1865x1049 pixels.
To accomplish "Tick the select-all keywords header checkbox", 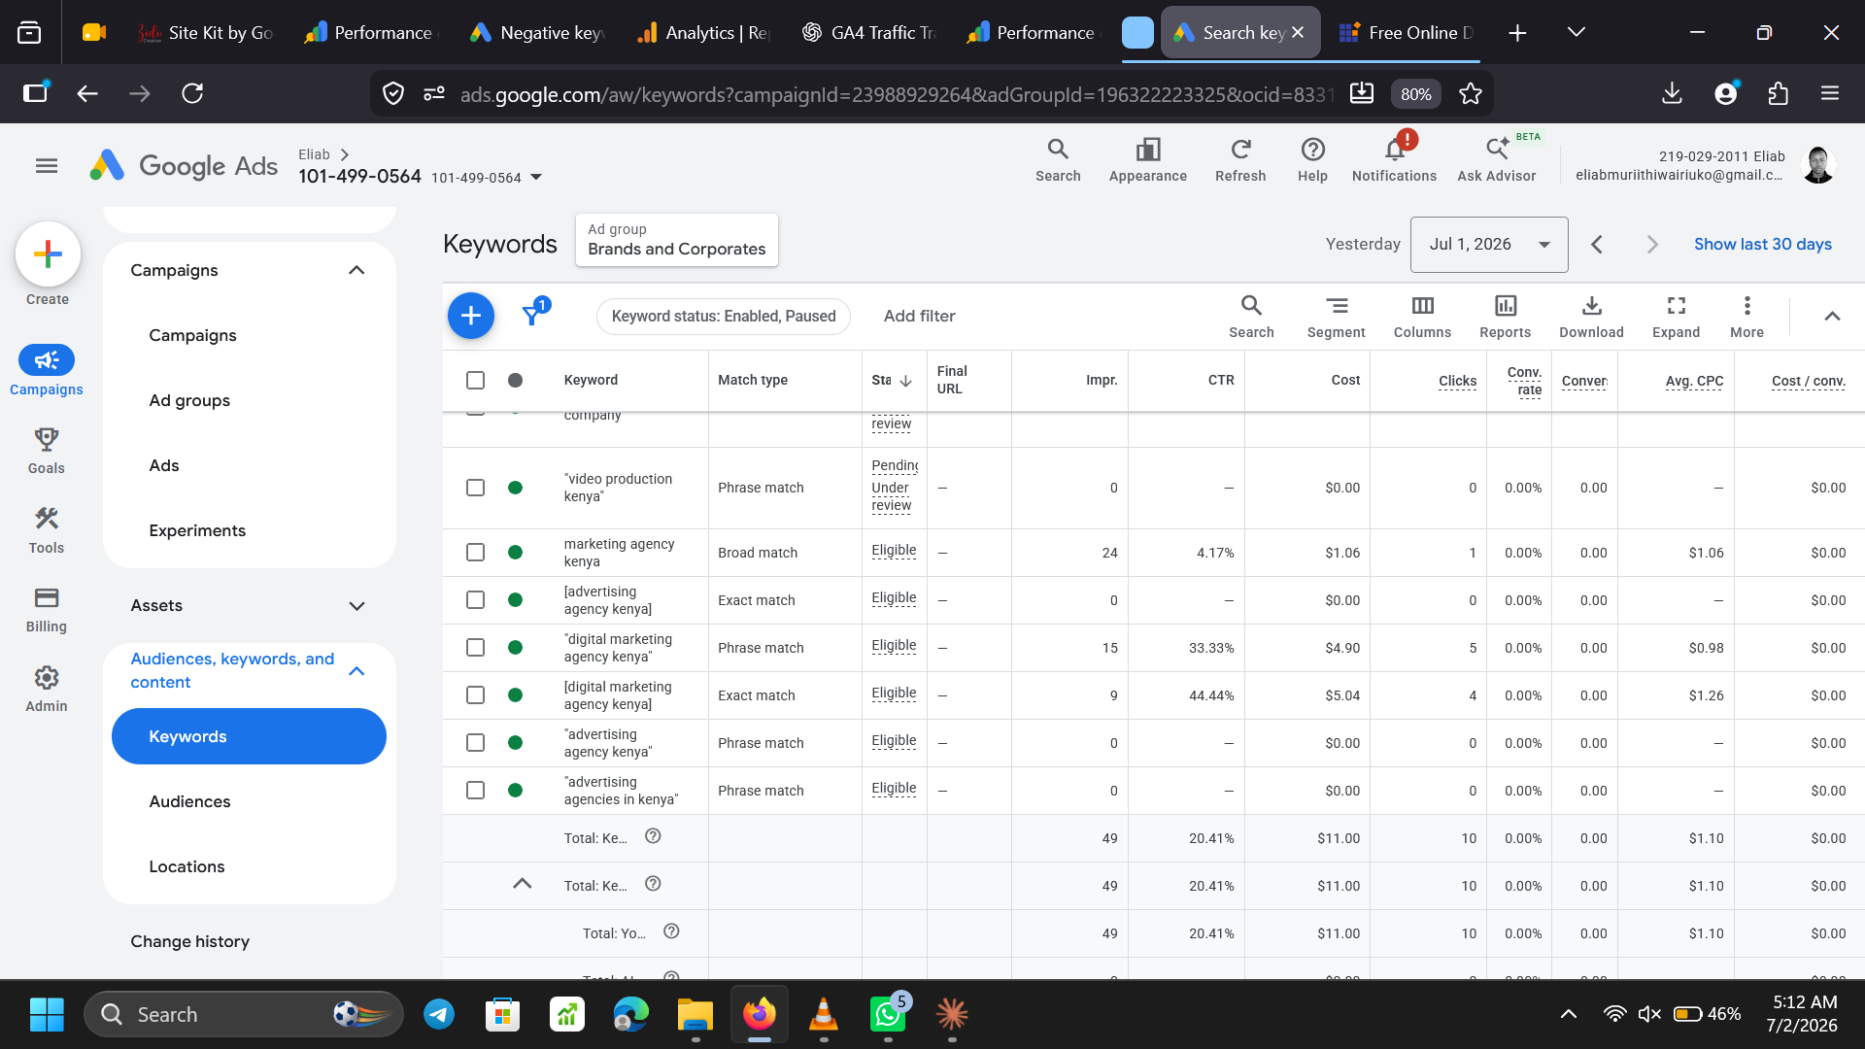I will coord(475,380).
